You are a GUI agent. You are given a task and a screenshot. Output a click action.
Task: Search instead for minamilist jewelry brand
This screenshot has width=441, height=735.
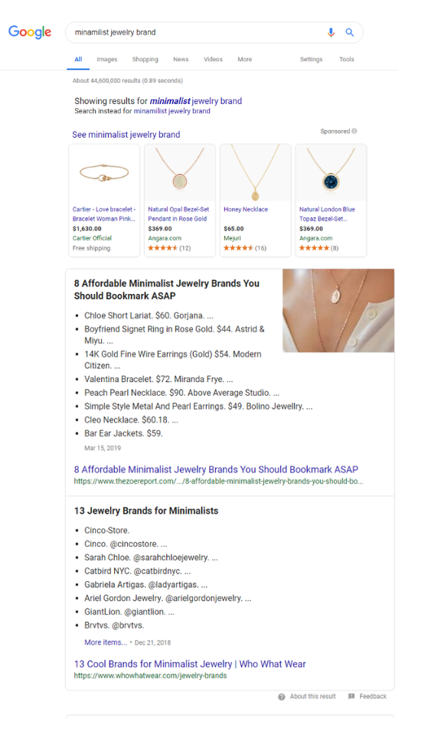coord(172,111)
